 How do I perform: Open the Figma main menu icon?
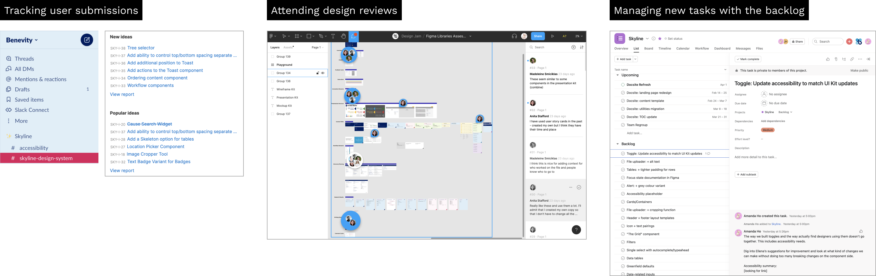pyautogui.click(x=271, y=36)
